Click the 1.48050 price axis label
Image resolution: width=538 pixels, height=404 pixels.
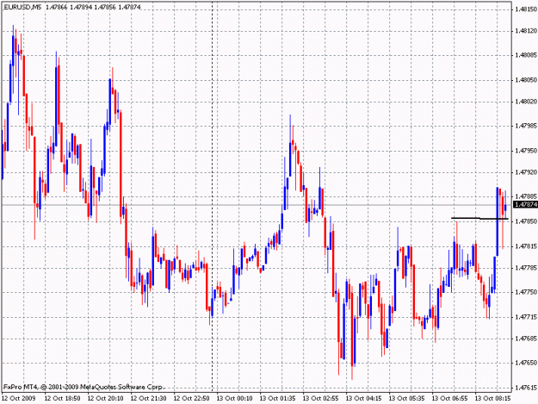click(x=526, y=80)
